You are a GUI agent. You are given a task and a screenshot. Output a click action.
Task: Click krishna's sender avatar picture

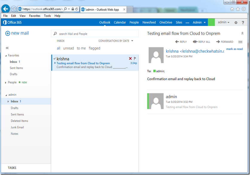[156, 55]
